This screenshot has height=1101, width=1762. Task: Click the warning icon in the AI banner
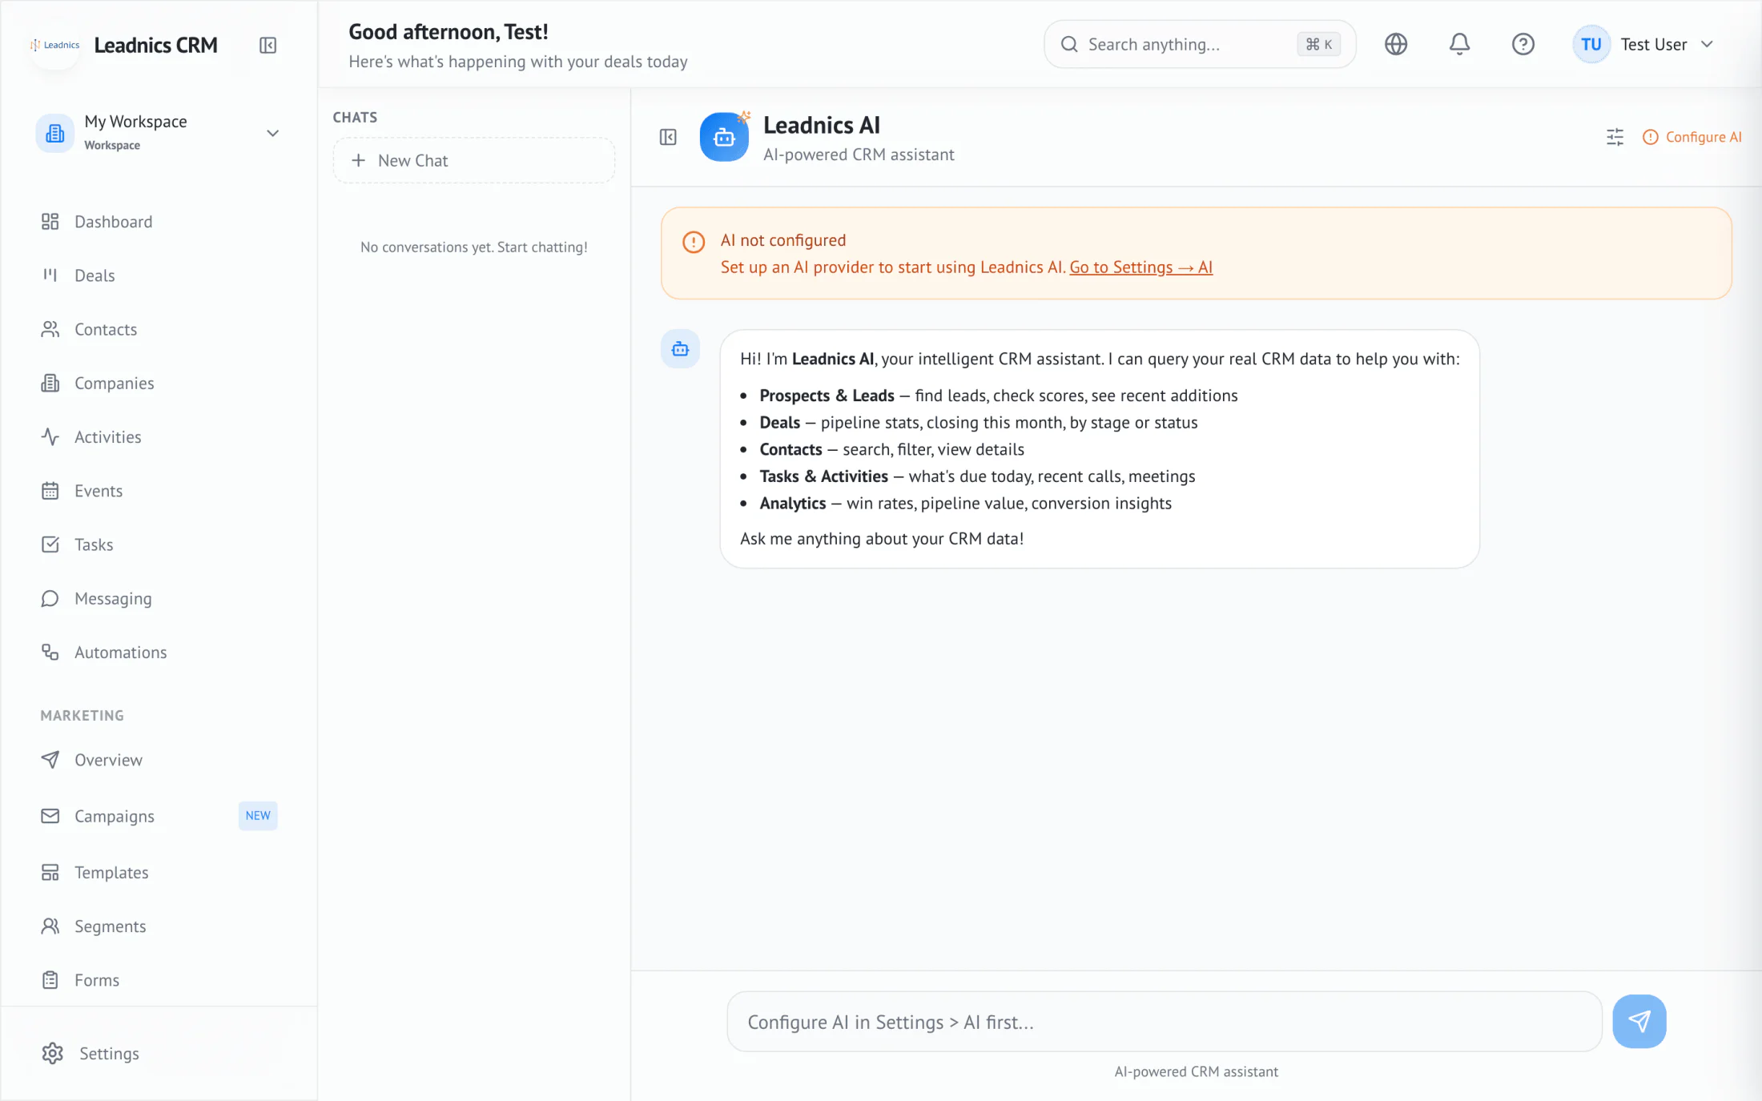(693, 241)
